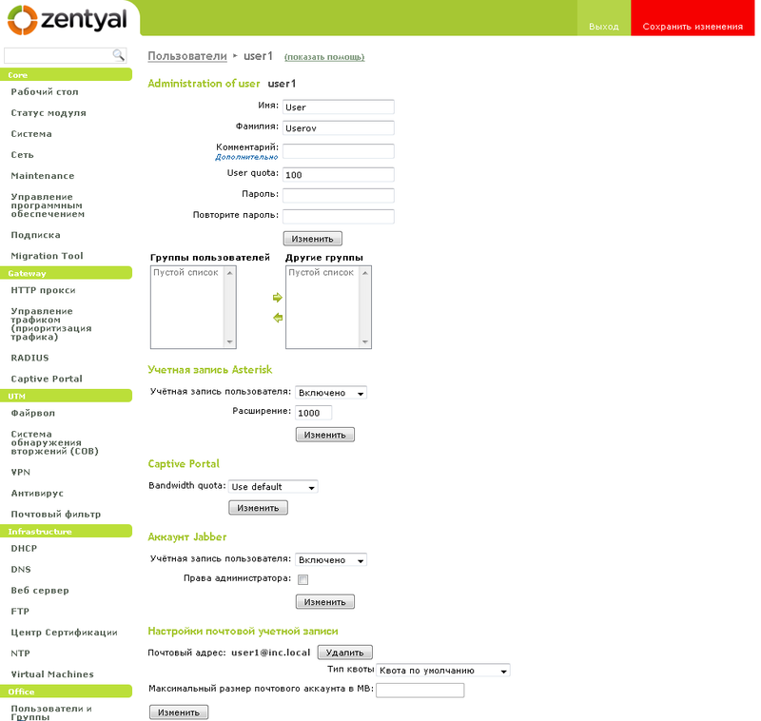Open Статус модуля in sidebar
This screenshot has width=761, height=721.
pyautogui.click(x=49, y=112)
